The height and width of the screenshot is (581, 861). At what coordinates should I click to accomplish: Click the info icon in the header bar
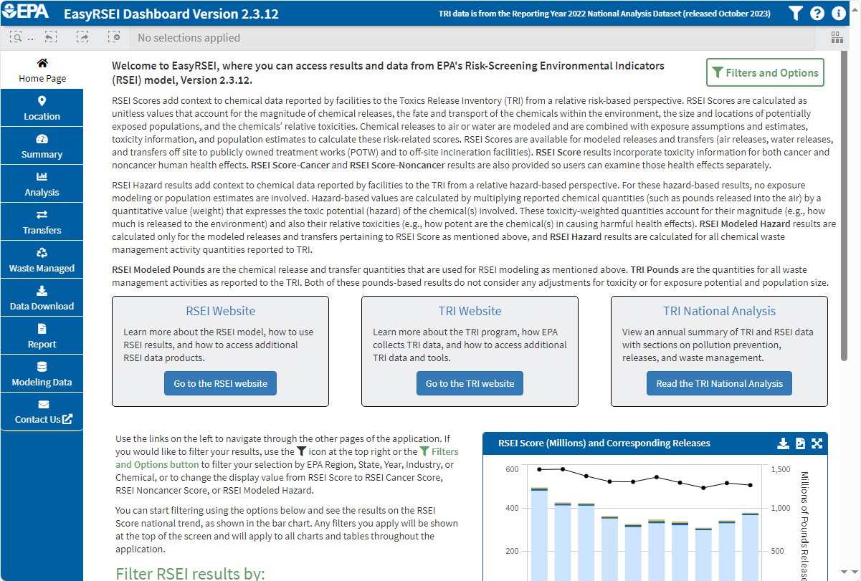839,13
